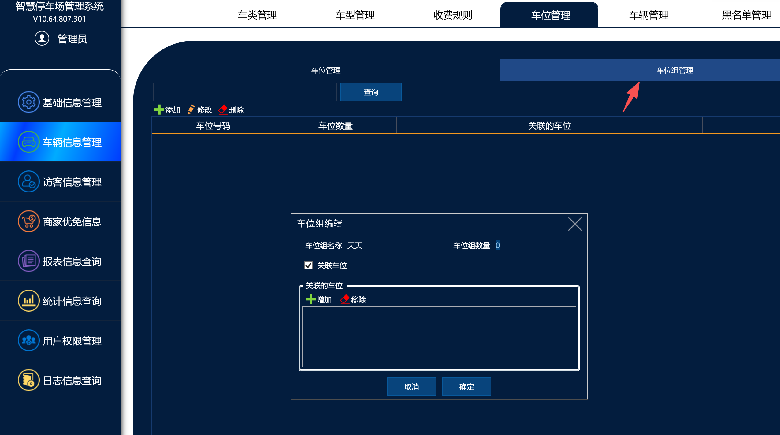
Task: Focus the search input next to 查询
Action: coord(245,92)
